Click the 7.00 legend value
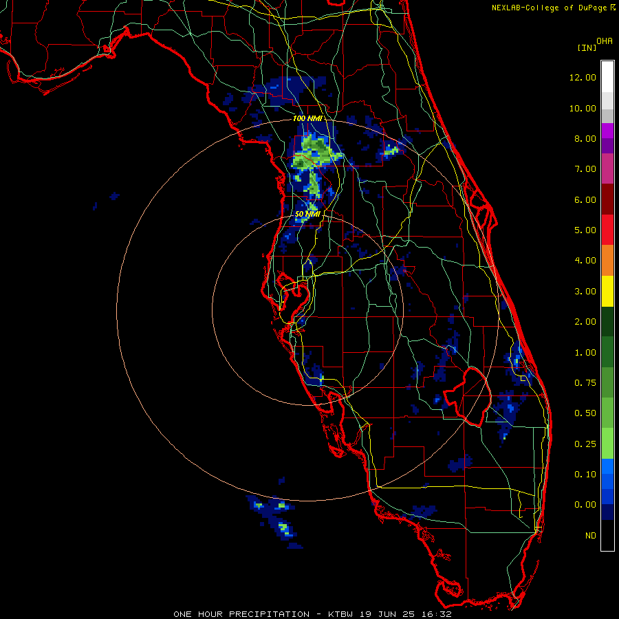The height and width of the screenshot is (619, 619). 585,169
